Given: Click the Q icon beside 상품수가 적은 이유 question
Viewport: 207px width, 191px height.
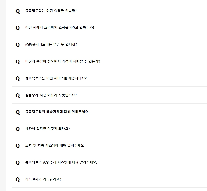Looking at the screenshot, I should [18, 95].
